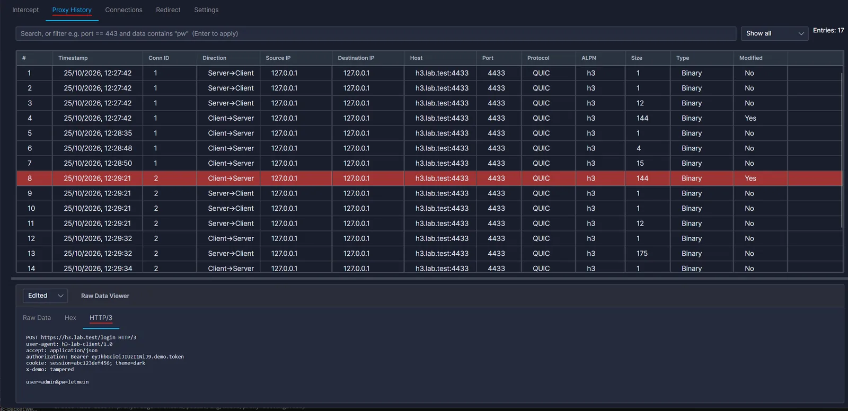This screenshot has width=848, height=411.
Task: Click timestamp 12:28:48 in entry 6
Action: click(x=98, y=148)
